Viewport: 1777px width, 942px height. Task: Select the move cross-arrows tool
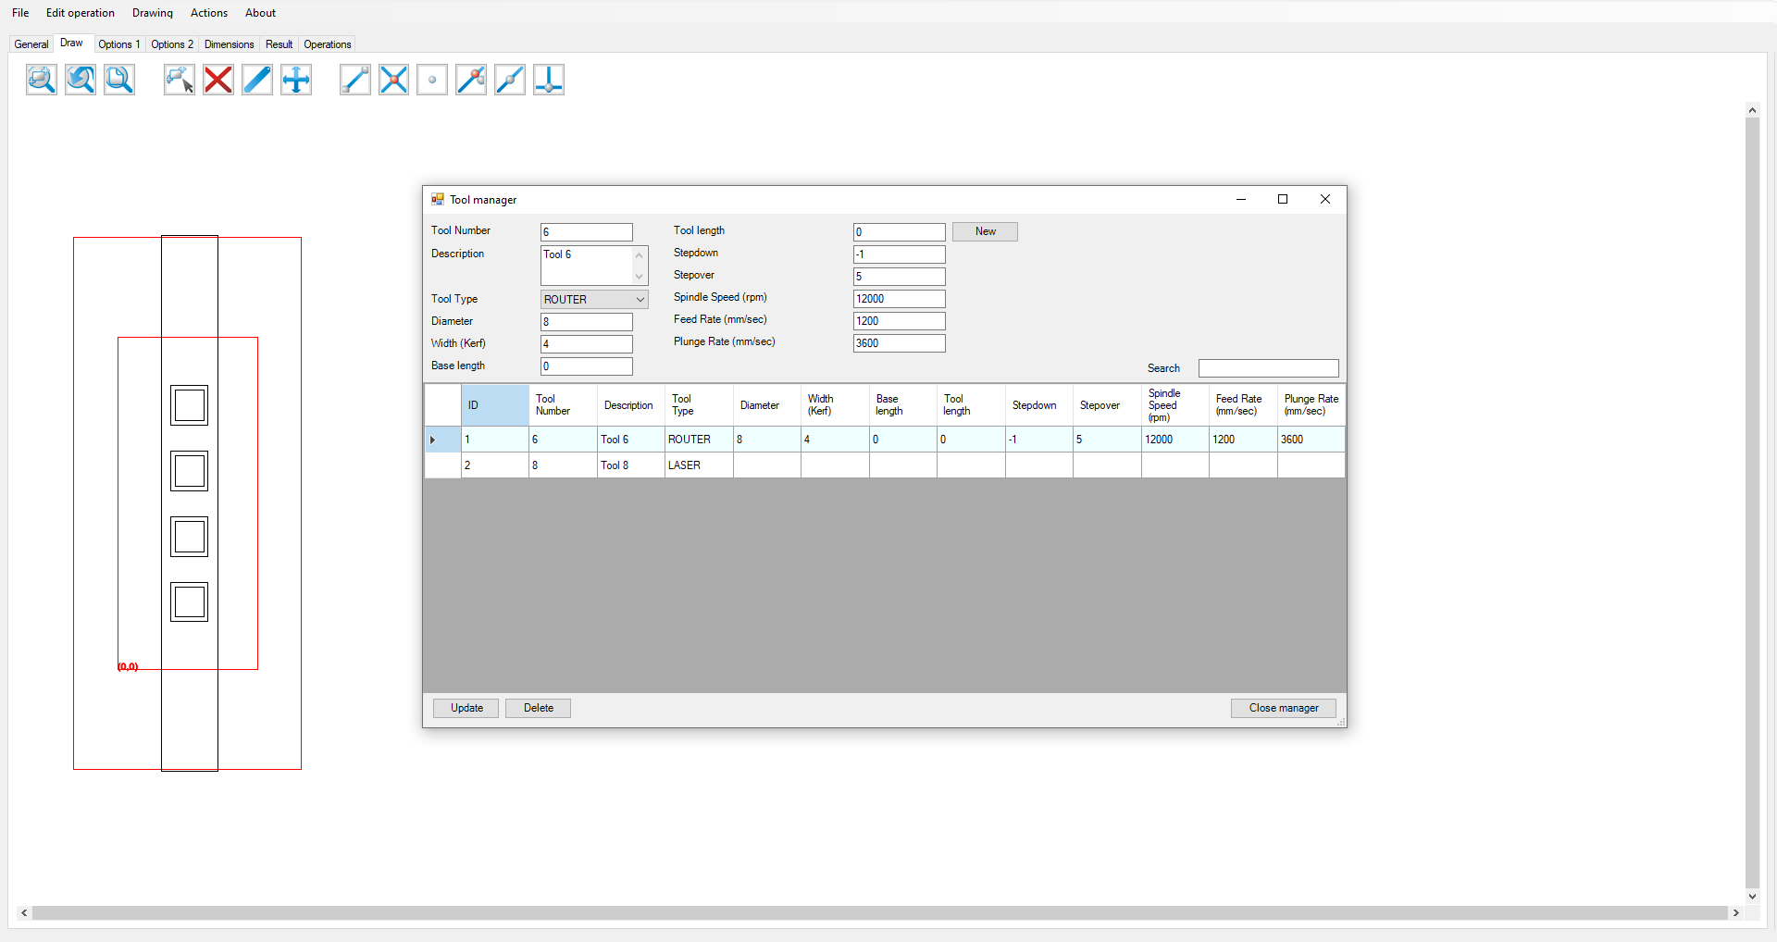pos(296,80)
